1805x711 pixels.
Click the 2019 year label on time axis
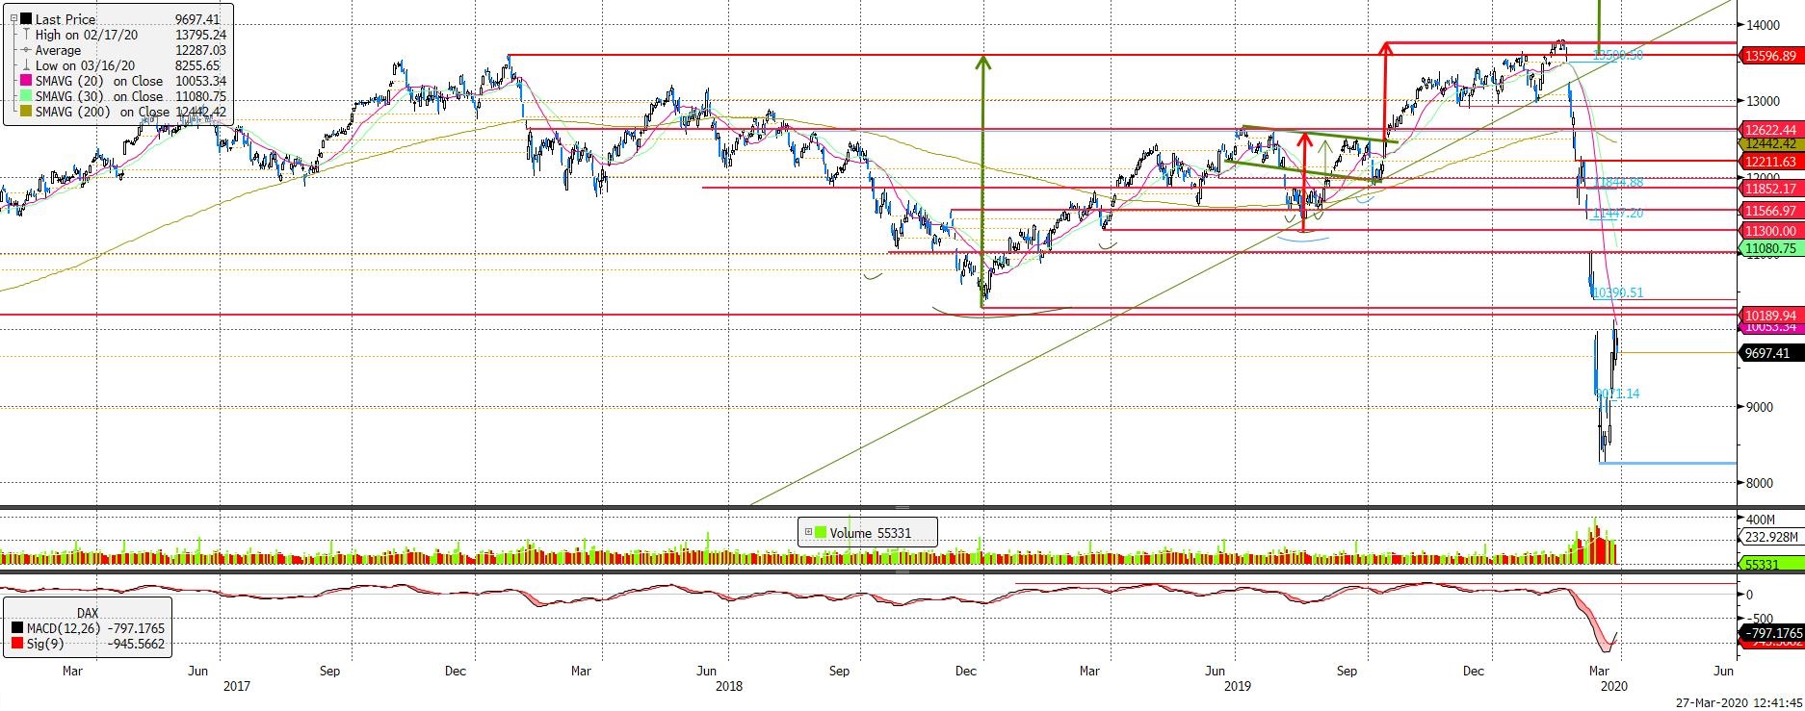click(x=1237, y=686)
